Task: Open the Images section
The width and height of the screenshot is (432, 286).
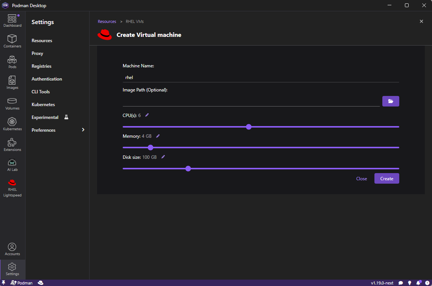Action: (12, 83)
